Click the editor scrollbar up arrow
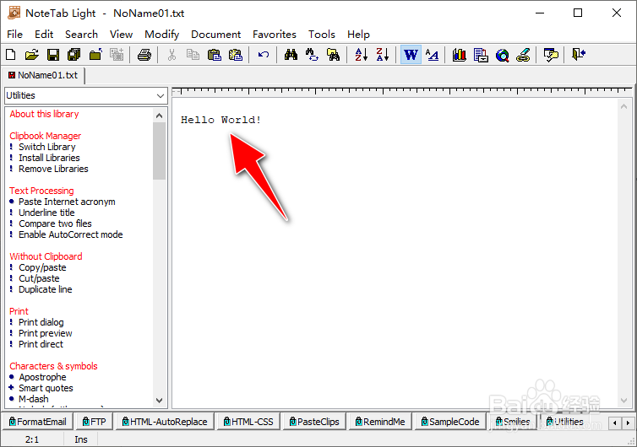The width and height of the screenshot is (637, 447). [x=624, y=106]
